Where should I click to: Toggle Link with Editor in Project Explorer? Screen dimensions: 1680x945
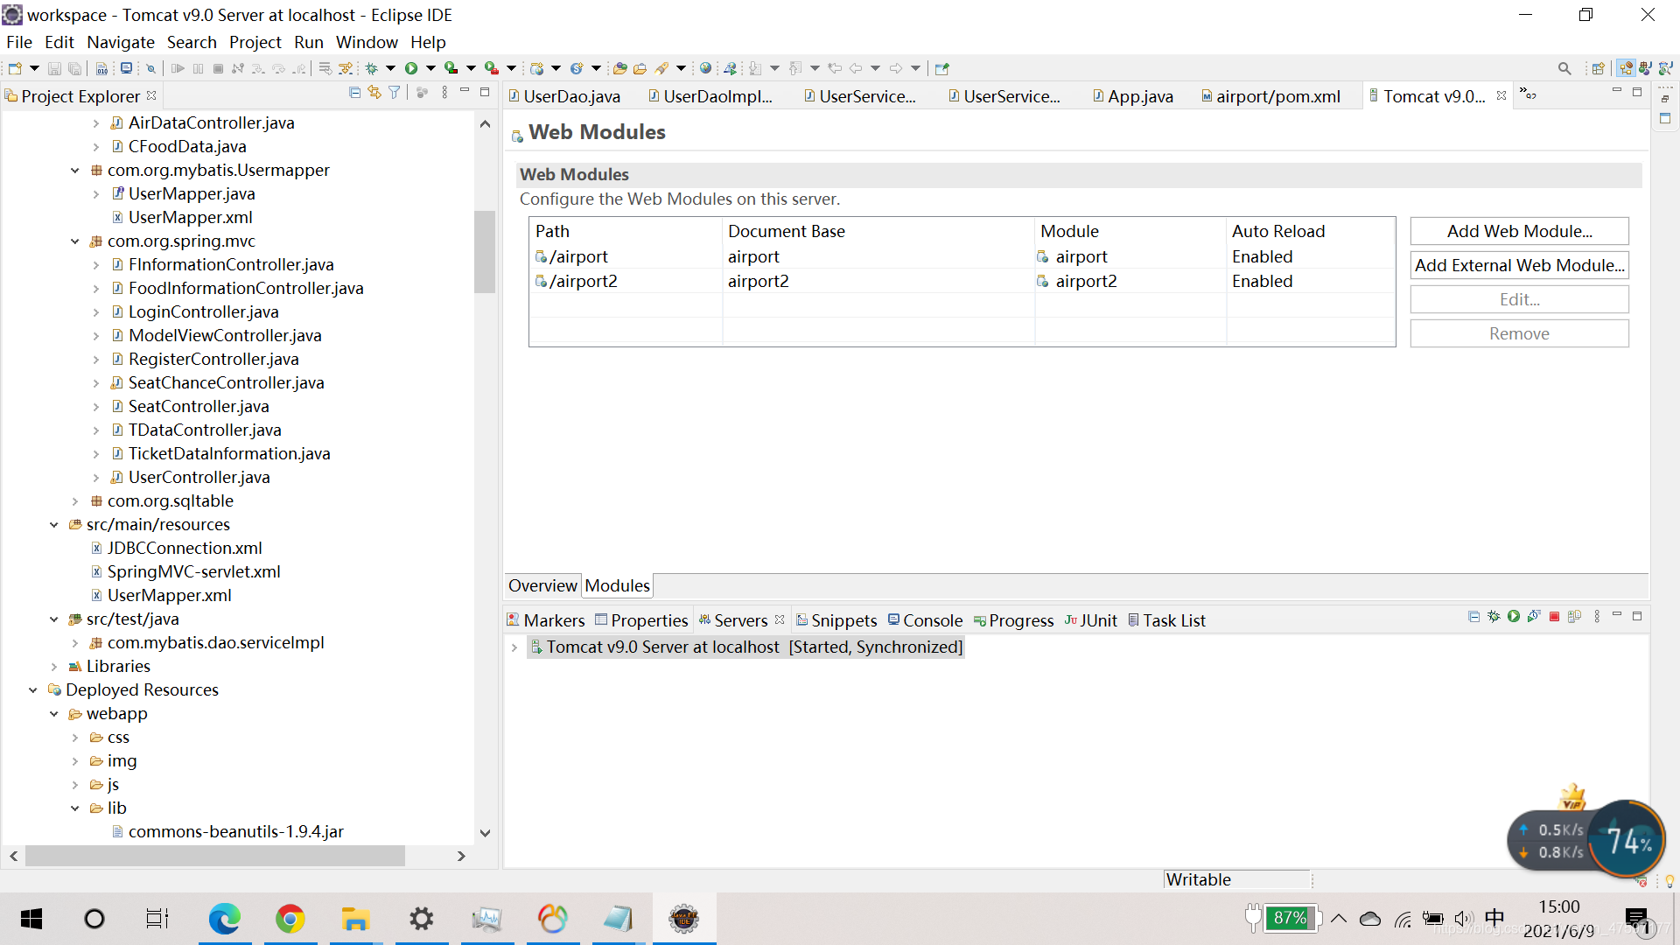tap(374, 93)
